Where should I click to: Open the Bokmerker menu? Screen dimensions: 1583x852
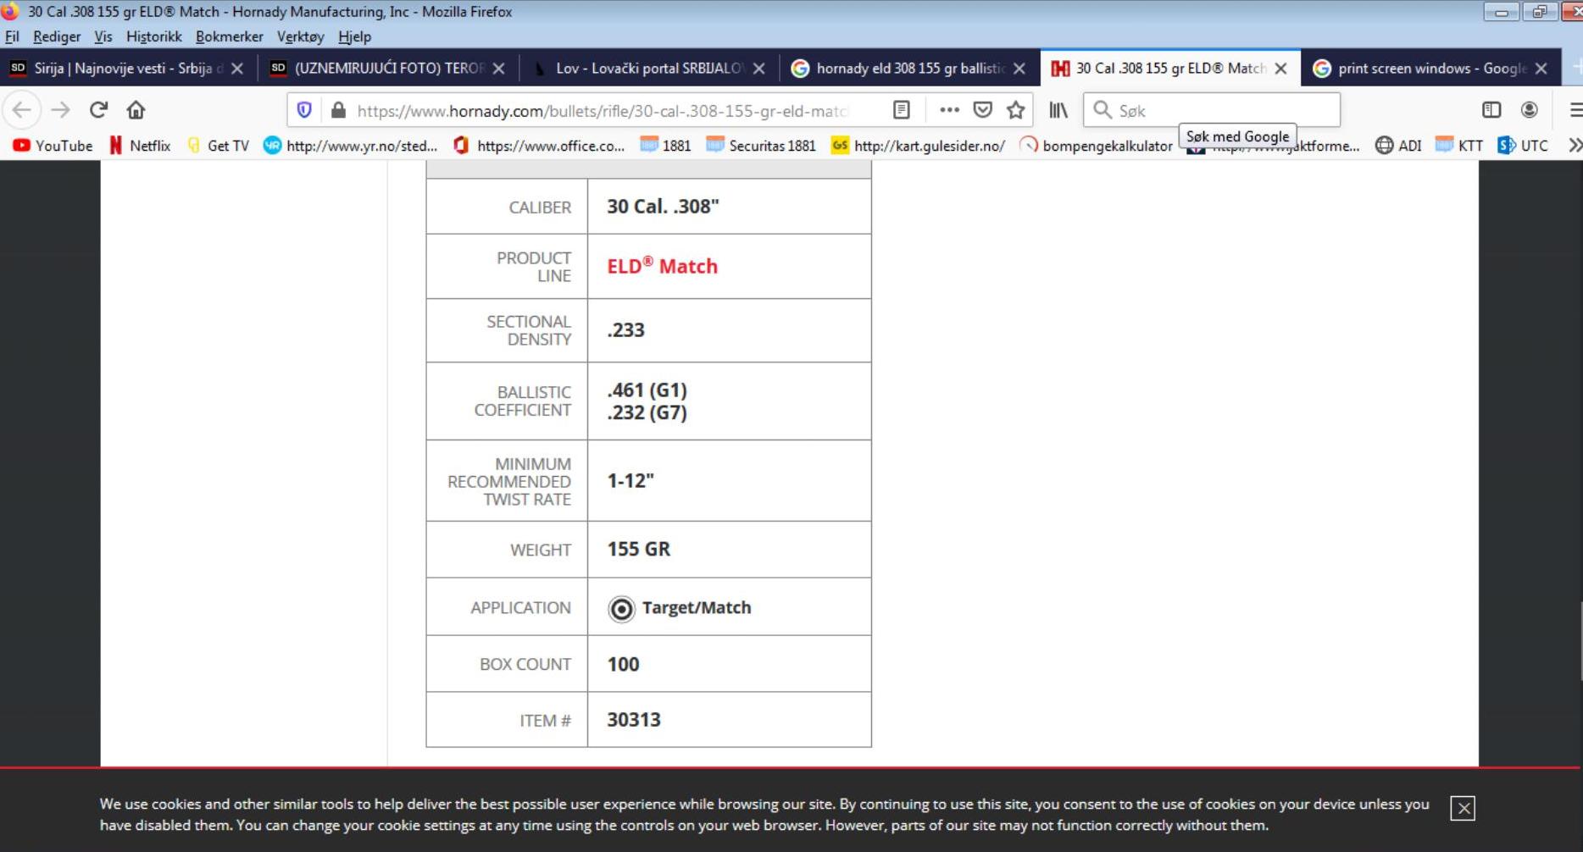[x=229, y=36]
